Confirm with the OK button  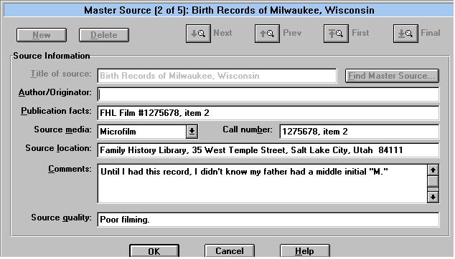pos(154,251)
